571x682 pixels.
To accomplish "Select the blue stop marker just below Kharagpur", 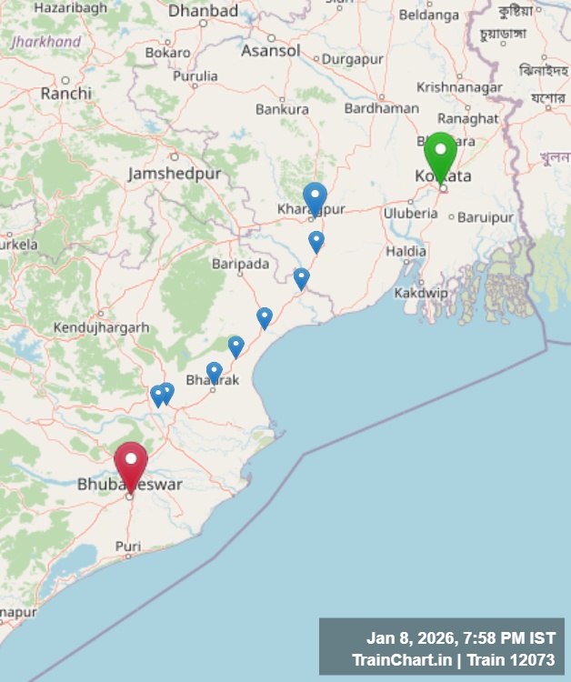I will [316, 242].
